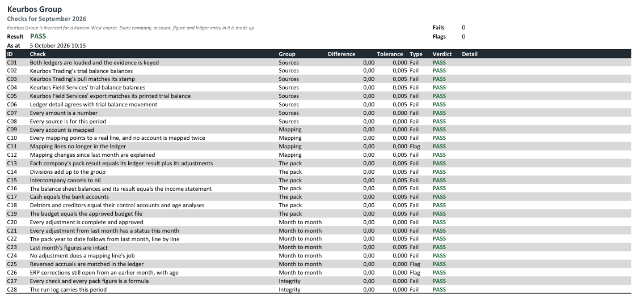Viewport: 641px width, 300px height.
Task: Select the Verdict column header
Action: [442, 54]
